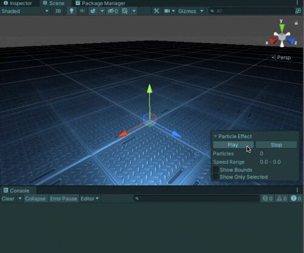Open grid settings dropdown arrow
This screenshot has height=253, width=304.
click(134, 11)
